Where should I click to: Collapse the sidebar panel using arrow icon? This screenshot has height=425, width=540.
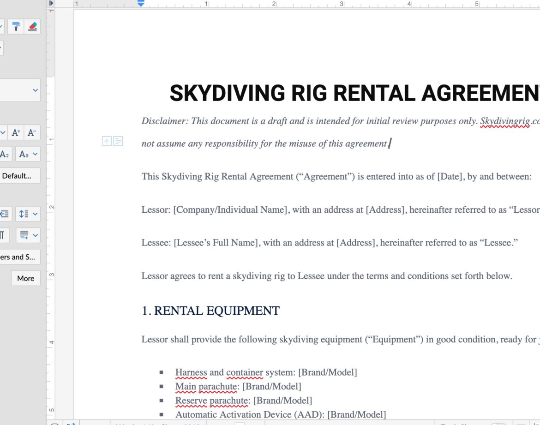tap(51, 3)
